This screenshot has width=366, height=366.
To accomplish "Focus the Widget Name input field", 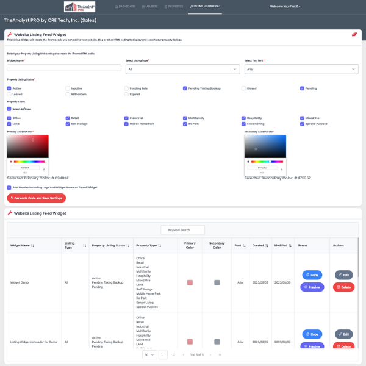I will tap(64, 68).
